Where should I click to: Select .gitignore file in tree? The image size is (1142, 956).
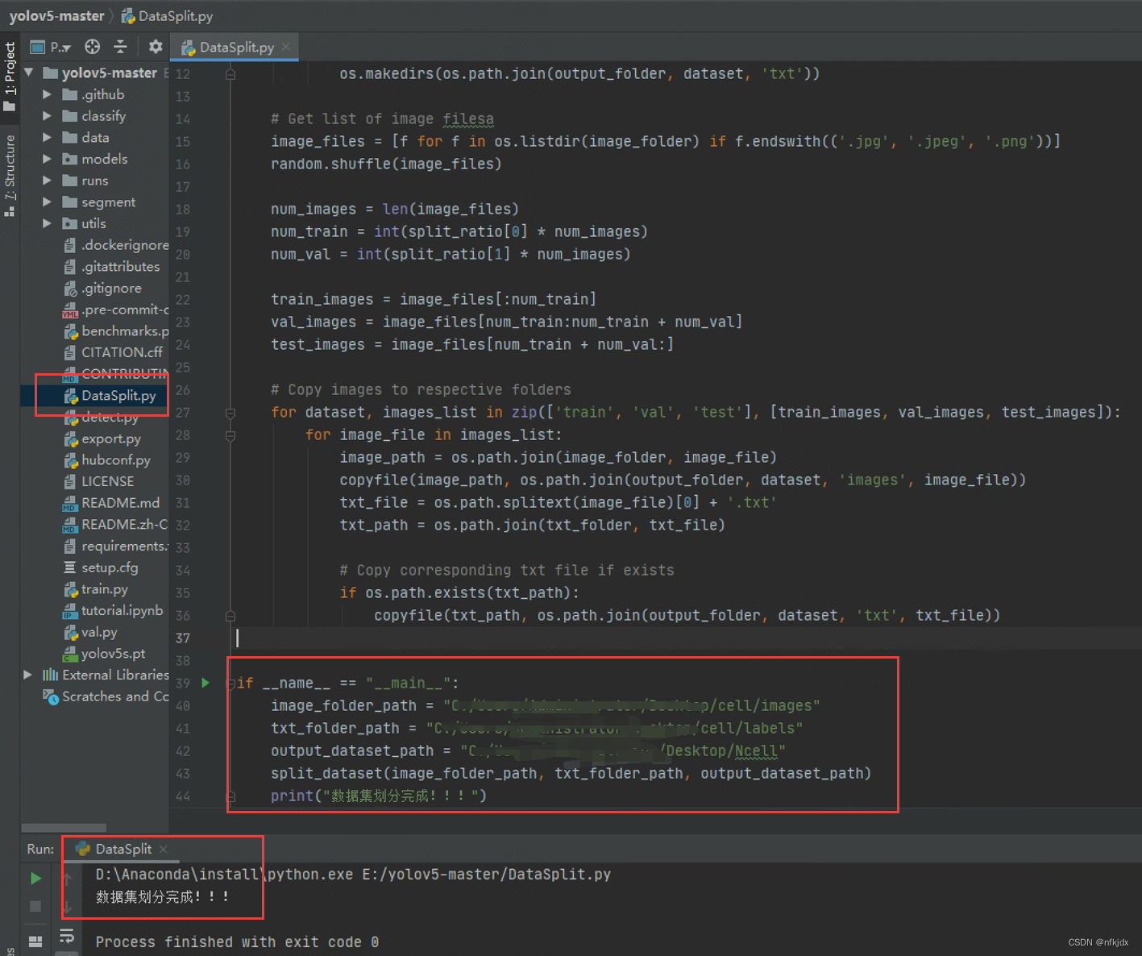(x=102, y=288)
